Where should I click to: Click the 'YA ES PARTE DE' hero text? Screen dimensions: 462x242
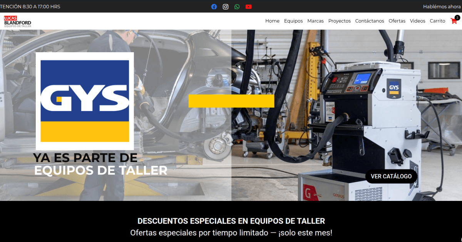[x=85, y=157]
